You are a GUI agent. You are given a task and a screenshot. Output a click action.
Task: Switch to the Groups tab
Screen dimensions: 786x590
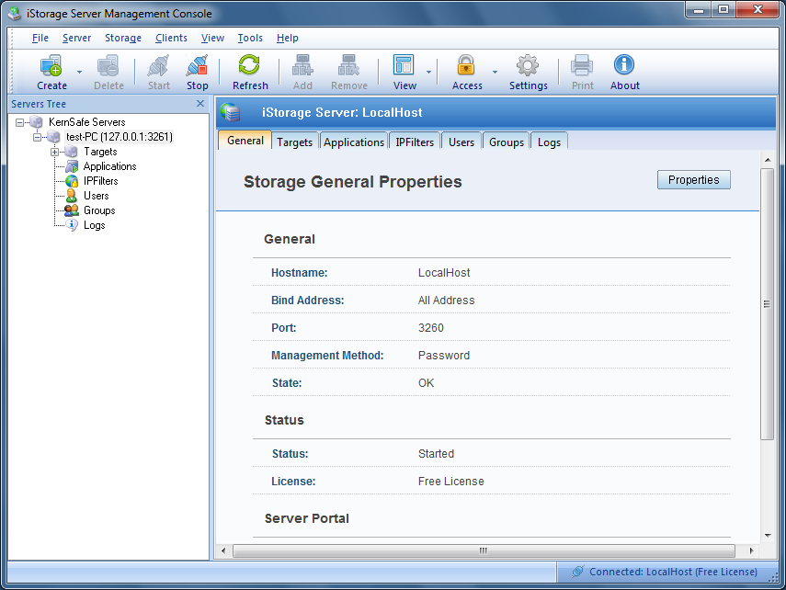coord(507,142)
